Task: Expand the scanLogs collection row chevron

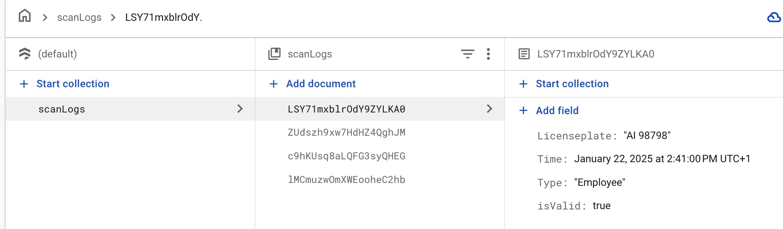Action: point(240,108)
